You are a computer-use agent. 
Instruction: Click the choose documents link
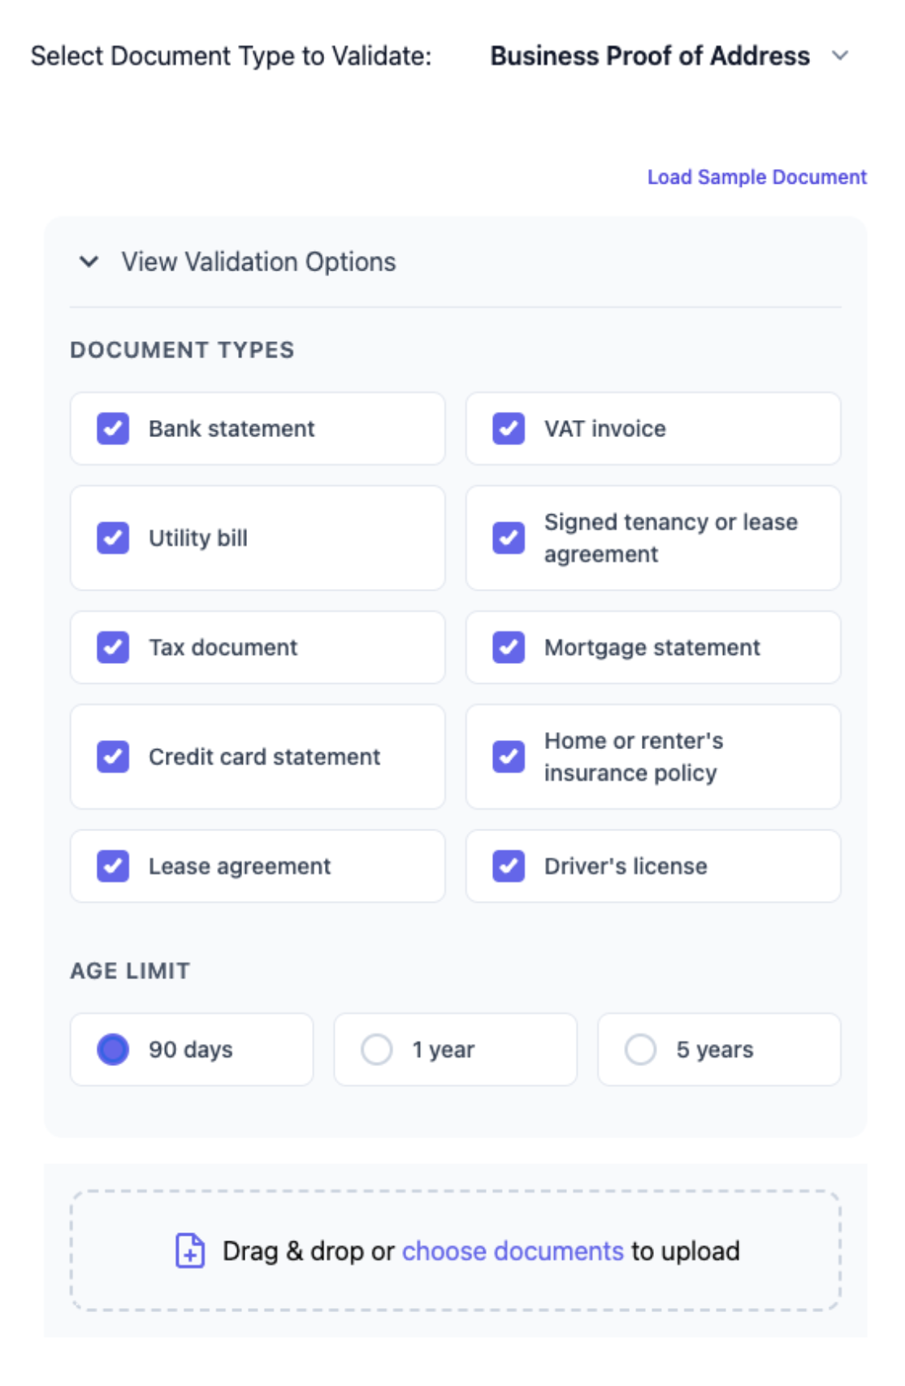(x=513, y=1251)
